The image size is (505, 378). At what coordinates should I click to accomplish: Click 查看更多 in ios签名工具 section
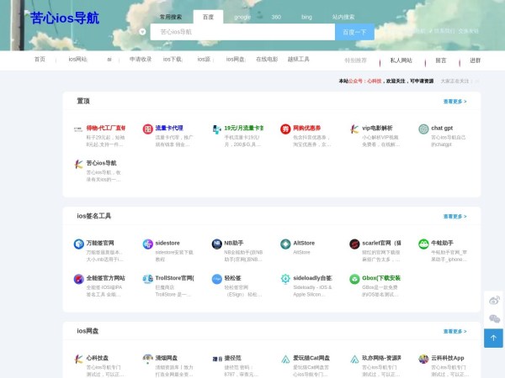[x=454, y=217]
